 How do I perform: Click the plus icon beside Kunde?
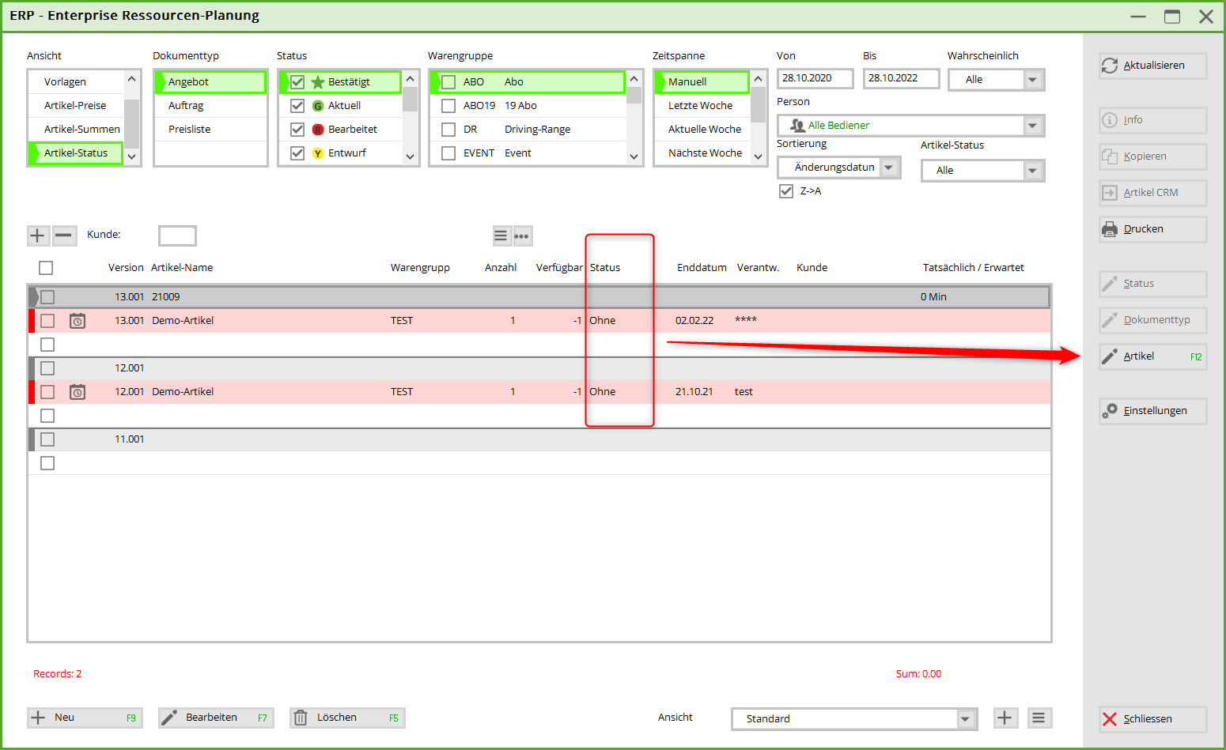[x=37, y=236]
